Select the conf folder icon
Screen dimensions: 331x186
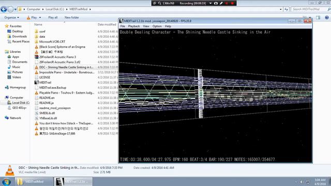click(36, 32)
